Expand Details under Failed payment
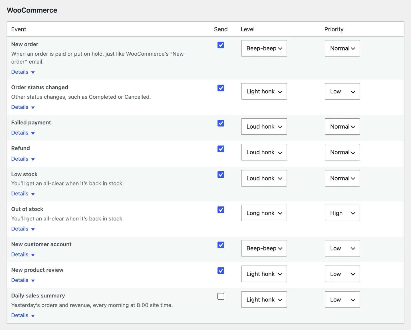The width and height of the screenshot is (411, 330). click(x=23, y=133)
